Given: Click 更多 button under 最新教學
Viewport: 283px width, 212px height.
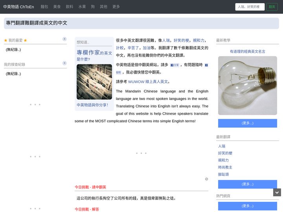Looking at the screenshot, I should [x=248, y=123].
